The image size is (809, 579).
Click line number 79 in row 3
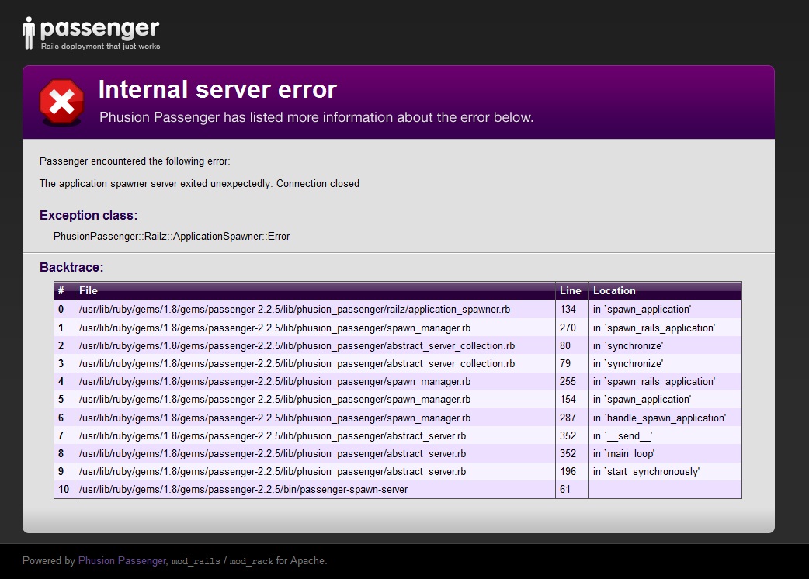565,363
